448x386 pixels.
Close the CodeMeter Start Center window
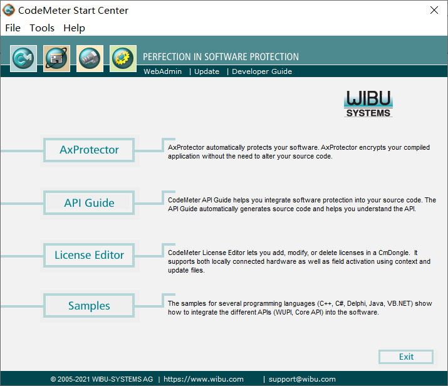click(x=434, y=10)
